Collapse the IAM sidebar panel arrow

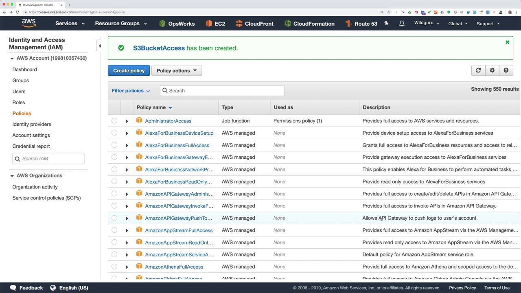click(x=100, y=46)
